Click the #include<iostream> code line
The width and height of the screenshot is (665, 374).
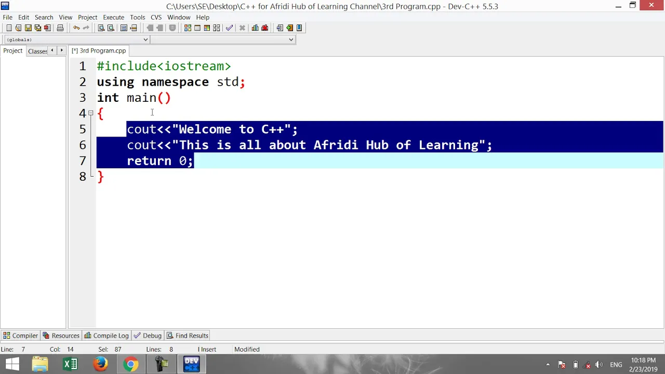pyautogui.click(x=164, y=66)
